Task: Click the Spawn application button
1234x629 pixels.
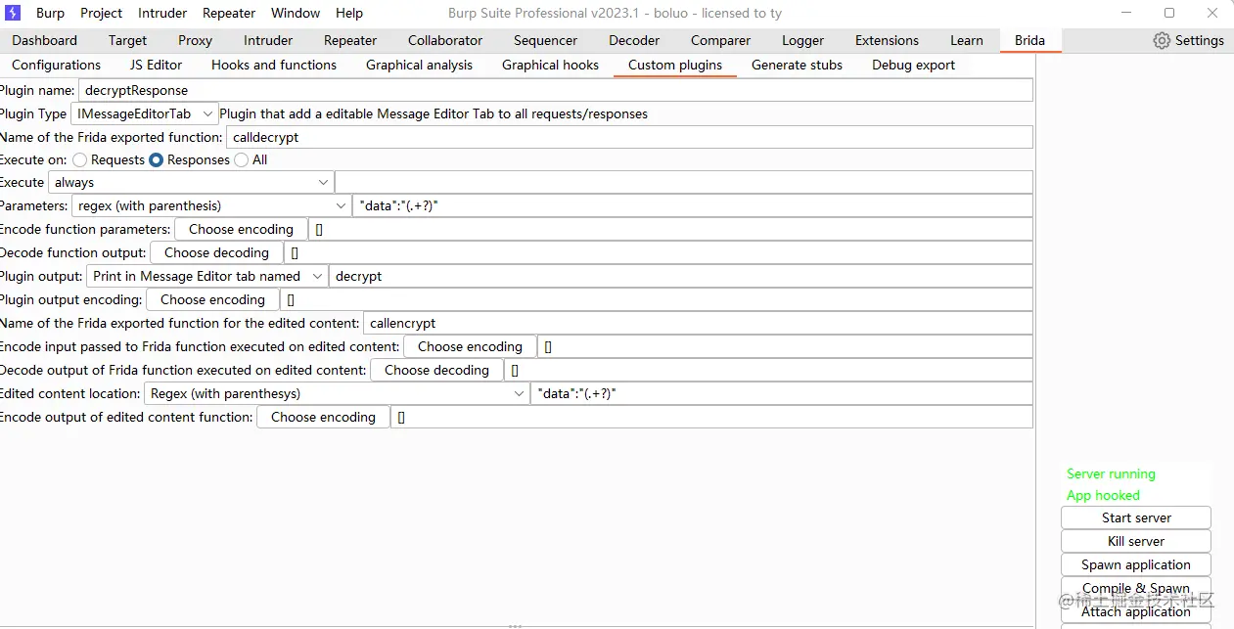Action: point(1136,564)
